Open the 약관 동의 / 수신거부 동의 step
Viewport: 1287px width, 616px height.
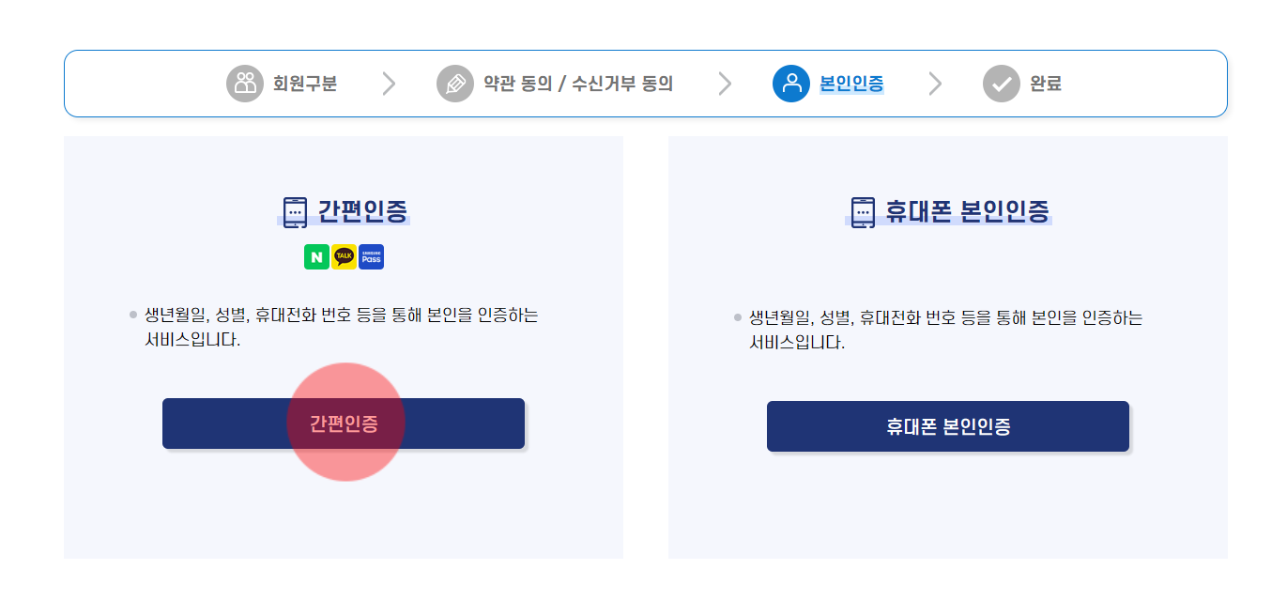click(x=575, y=84)
